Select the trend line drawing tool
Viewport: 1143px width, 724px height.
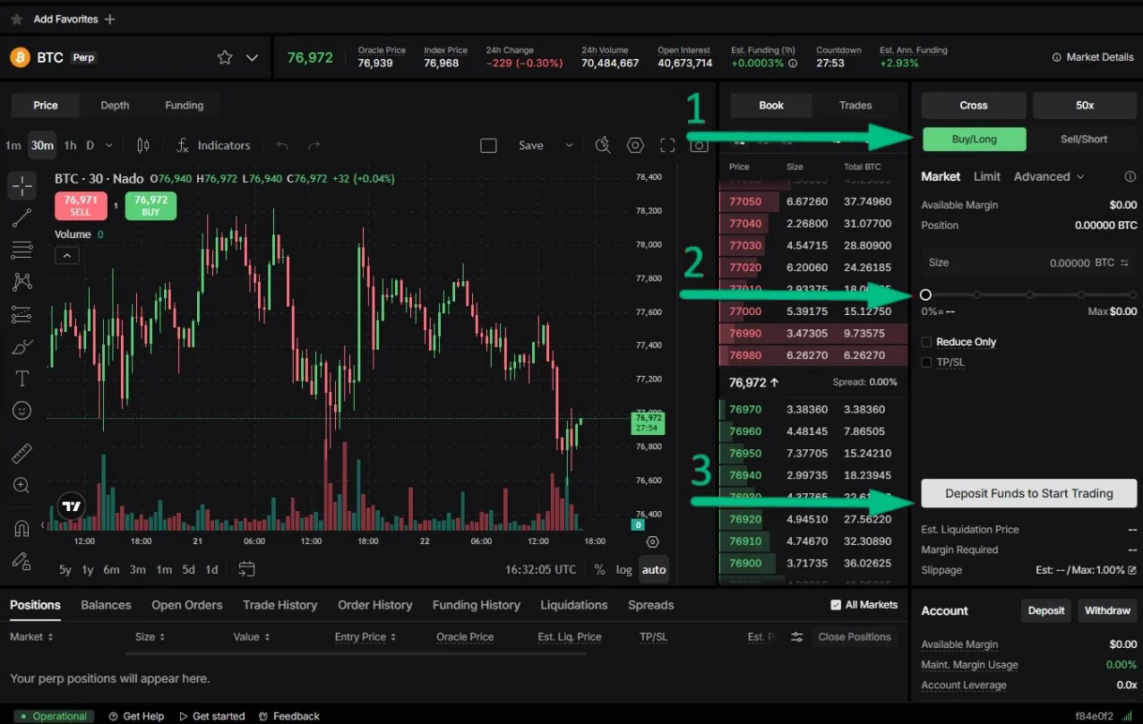click(x=22, y=217)
